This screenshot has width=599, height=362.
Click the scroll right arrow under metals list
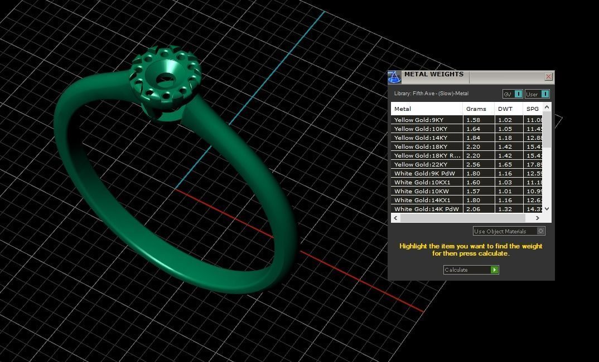pyautogui.click(x=538, y=218)
